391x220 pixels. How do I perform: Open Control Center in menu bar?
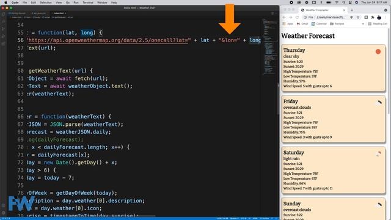(350, 2)
